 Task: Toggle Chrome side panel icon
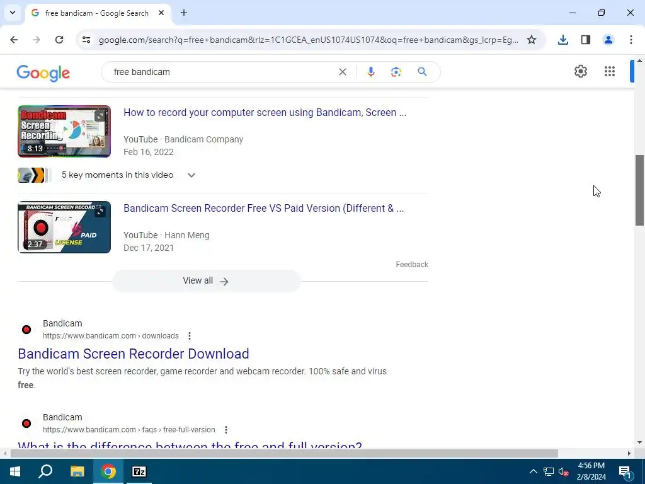586,40
